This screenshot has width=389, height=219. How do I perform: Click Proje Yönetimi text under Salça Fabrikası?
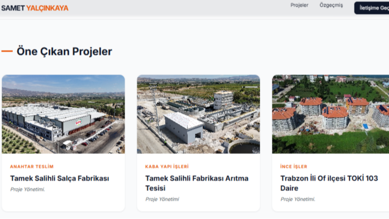[x=28, y=190]
